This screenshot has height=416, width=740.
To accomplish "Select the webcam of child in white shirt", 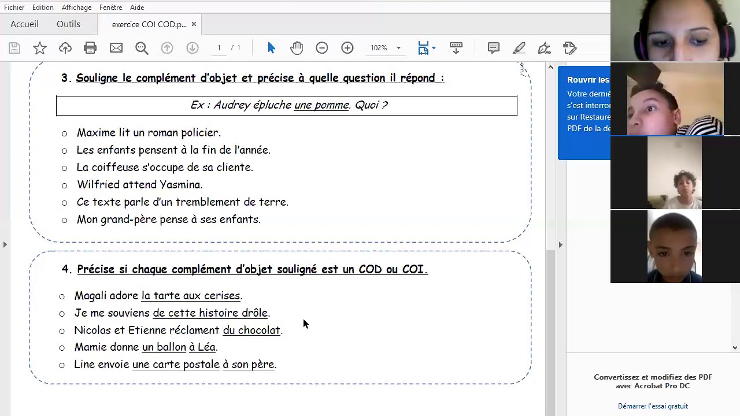I will click(675, 173).
